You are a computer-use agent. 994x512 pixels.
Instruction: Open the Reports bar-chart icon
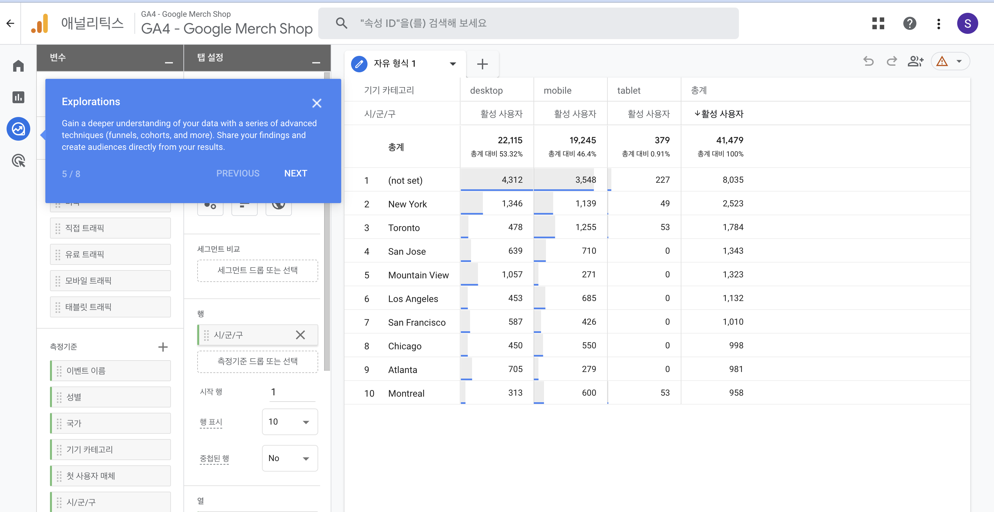(x=18, y=97)
